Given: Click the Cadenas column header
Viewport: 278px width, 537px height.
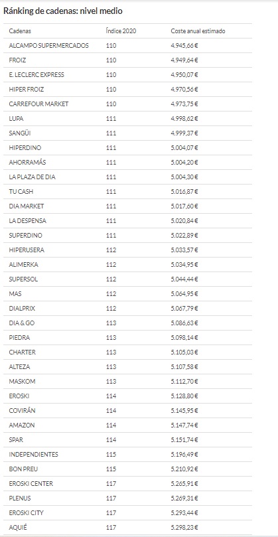Looking at the screenshot, I should coord(20,31).
